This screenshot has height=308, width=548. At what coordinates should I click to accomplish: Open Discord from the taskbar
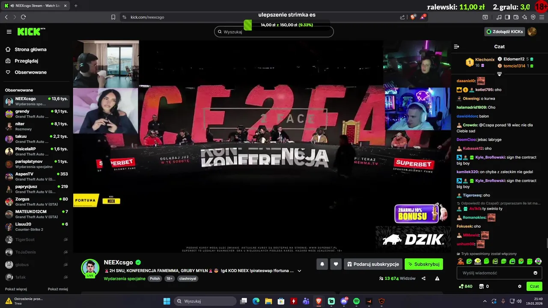(x=344, y=301)
